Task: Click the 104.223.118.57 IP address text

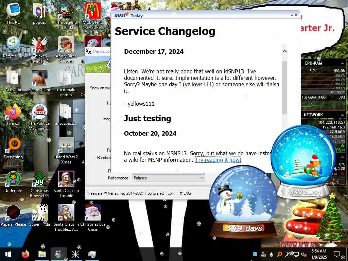Action: click(x=332, y=122)
